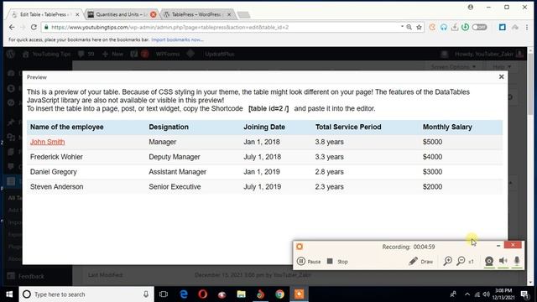This screenshot has height=302, width=537.
Task: Go back using browser back arrow
Action: pos(12,27)
